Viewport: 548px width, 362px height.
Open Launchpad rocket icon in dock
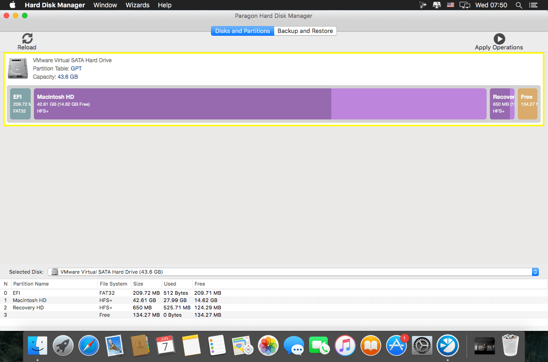(x=63, y=346)
